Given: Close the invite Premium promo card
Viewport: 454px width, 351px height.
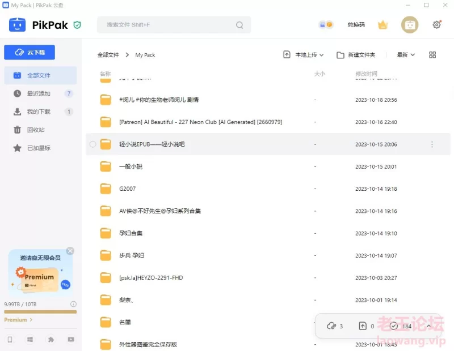Looking at the screenshot, I should 70,251.
